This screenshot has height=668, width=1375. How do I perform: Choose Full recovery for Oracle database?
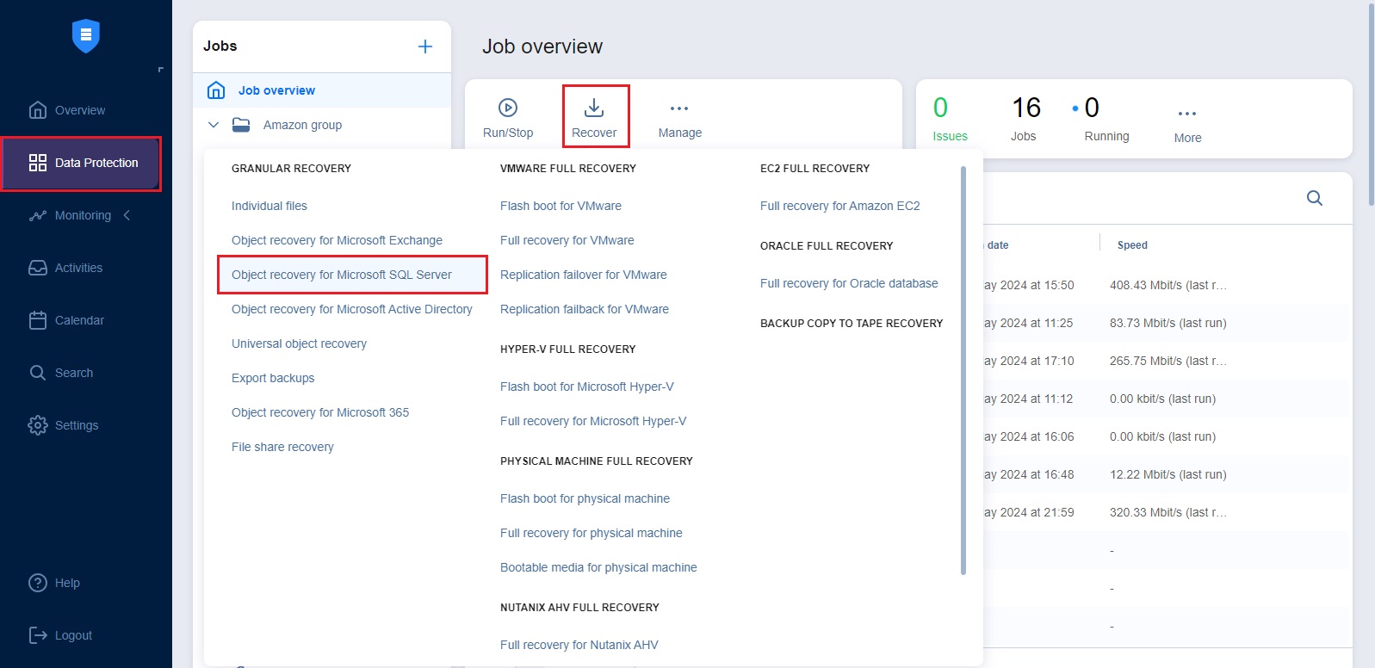pyautogui.click(x=849, y=283)
